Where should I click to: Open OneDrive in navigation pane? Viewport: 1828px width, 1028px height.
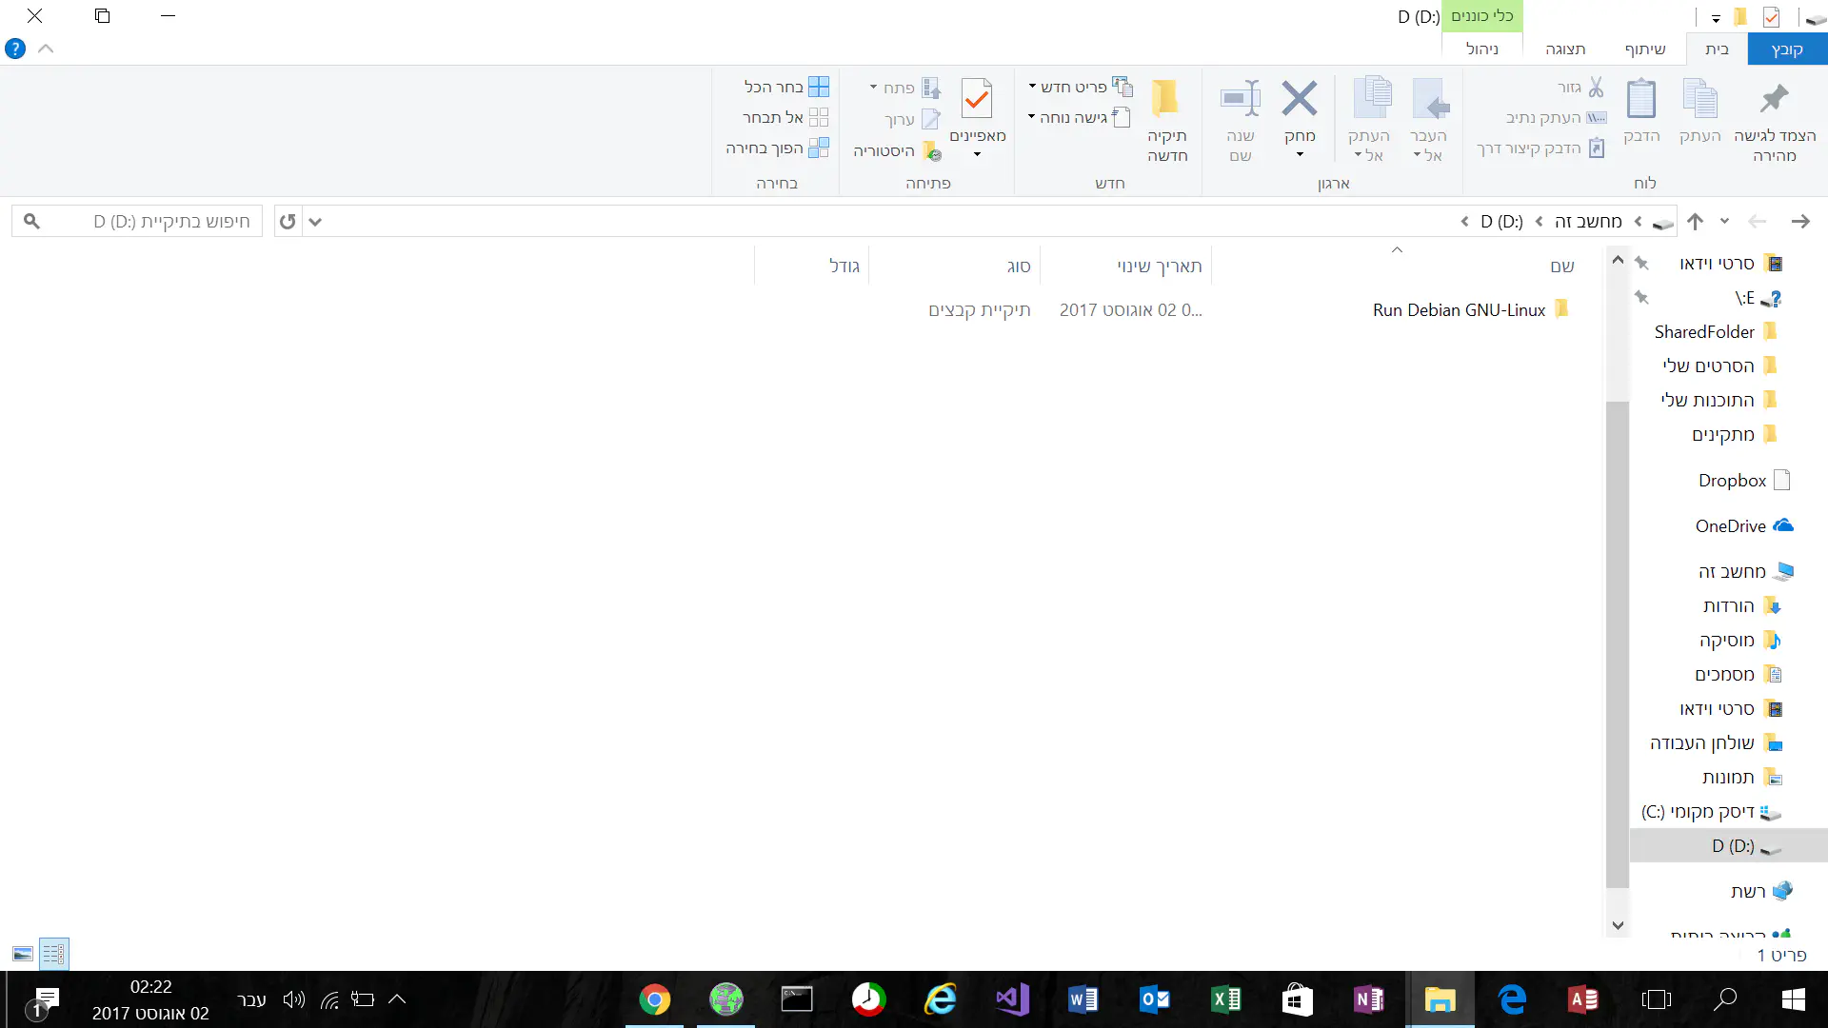1730,525
